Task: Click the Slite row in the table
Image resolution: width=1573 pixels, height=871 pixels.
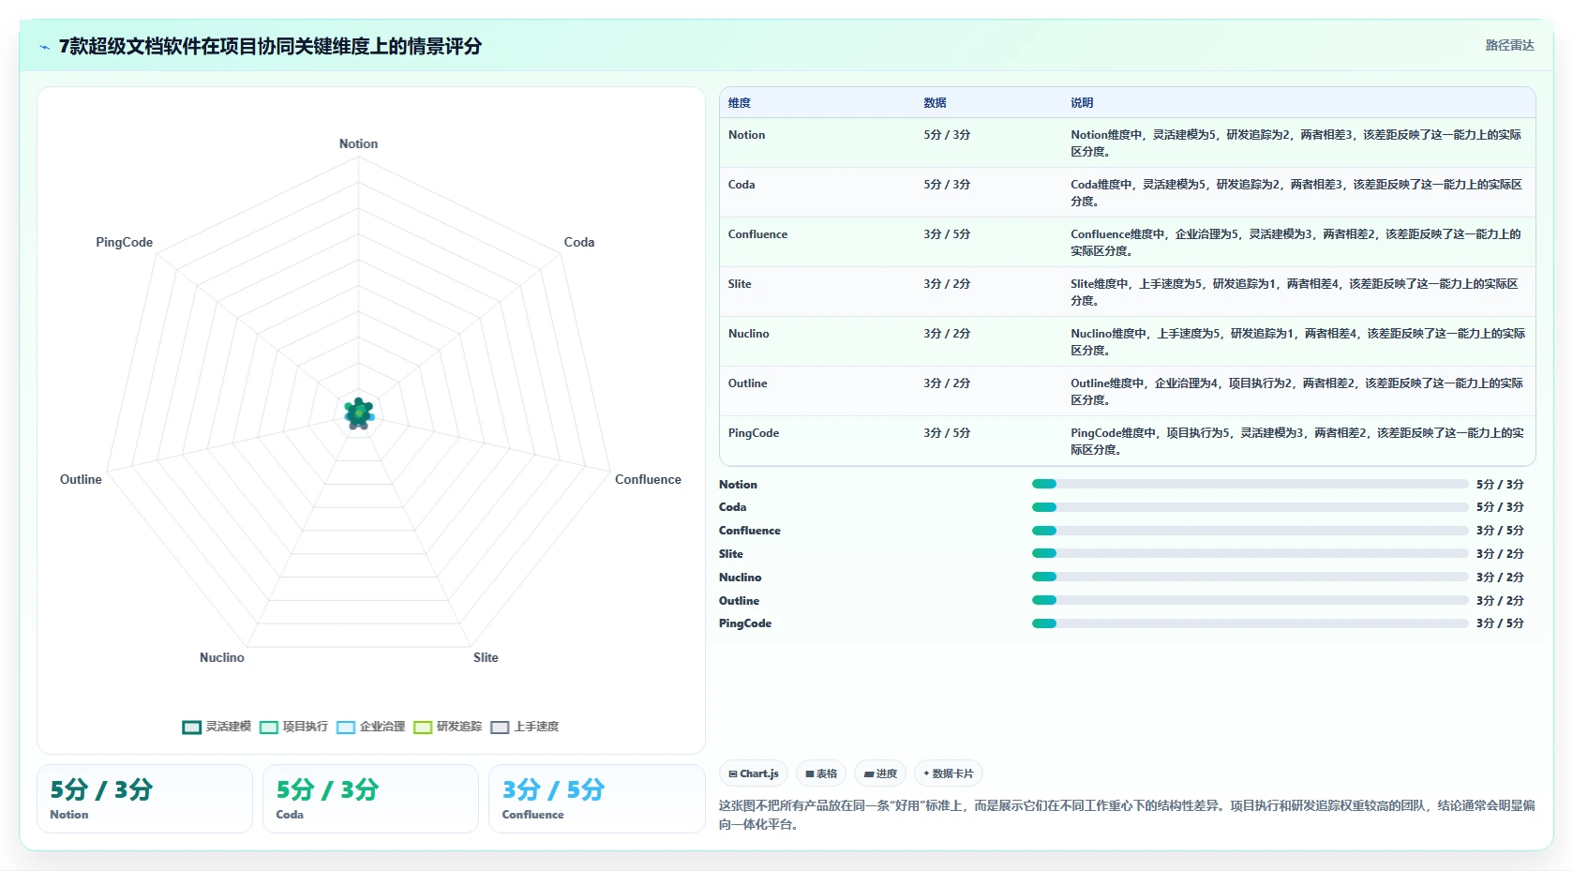Action: (1127, 292)
